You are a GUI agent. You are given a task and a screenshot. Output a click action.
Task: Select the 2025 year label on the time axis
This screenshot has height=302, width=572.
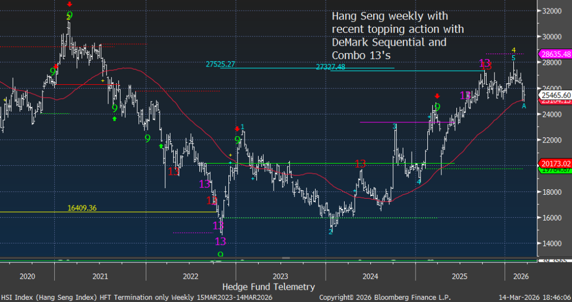(x=460, y=276)
